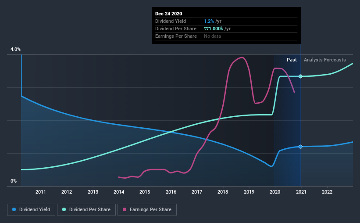Click the blue dividend yield marker at Dec 2020
The height and width of the screenshot is (223, 360).
[300, 147]
